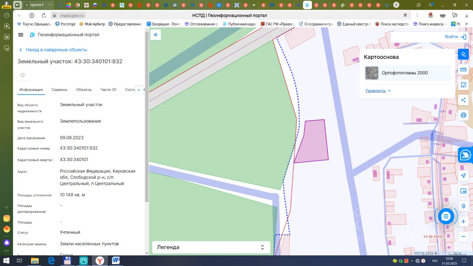Open the chat support bubble

tap(446, 216)
